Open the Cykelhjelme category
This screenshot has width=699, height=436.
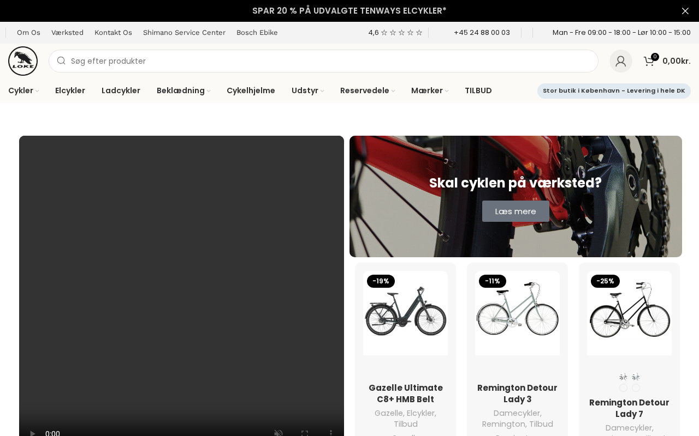tap(251, 90)
